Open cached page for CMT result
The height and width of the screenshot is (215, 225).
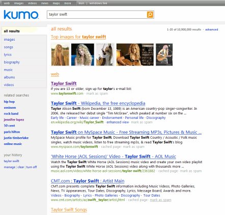click(x=138, y=200)
